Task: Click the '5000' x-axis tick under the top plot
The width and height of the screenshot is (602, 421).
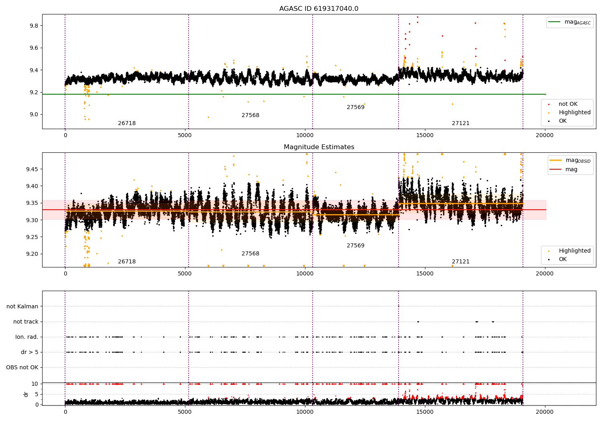Action: [185, 136]
